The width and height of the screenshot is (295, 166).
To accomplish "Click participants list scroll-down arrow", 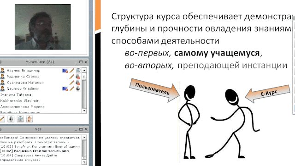I will pos(84,111).
